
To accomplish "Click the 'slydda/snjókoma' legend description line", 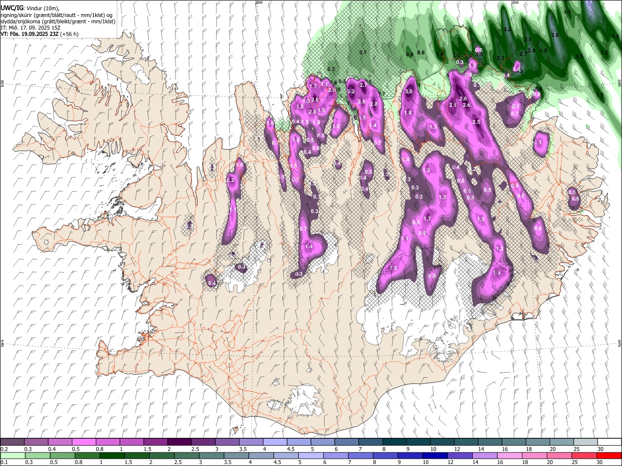I will pos(58,21).
